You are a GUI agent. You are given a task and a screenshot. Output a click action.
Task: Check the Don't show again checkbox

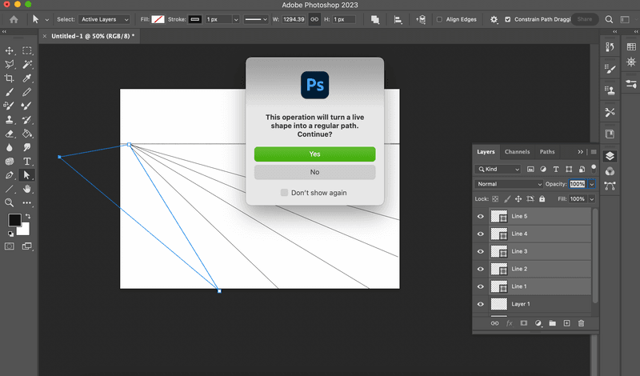point(284,193)
